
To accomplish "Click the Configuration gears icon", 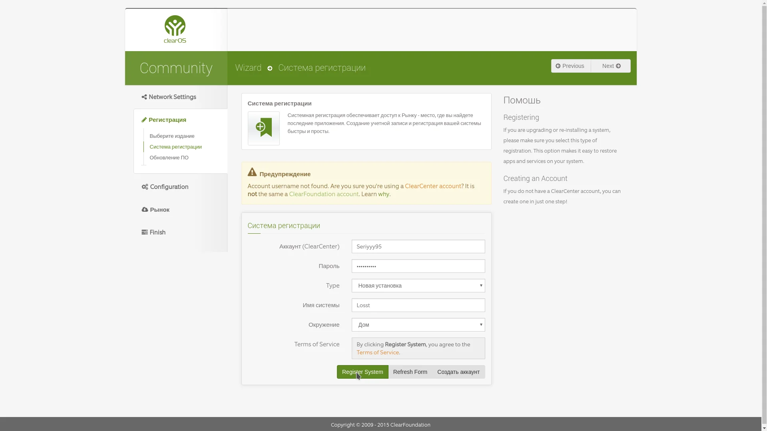I will point(145,187).
